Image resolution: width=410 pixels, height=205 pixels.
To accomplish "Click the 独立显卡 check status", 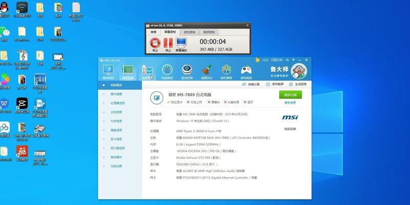I will (175, 102).
